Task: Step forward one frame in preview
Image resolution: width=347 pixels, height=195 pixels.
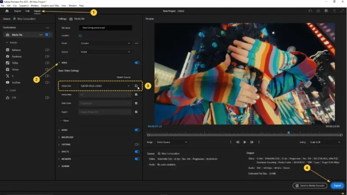Action: coord(252,142)
